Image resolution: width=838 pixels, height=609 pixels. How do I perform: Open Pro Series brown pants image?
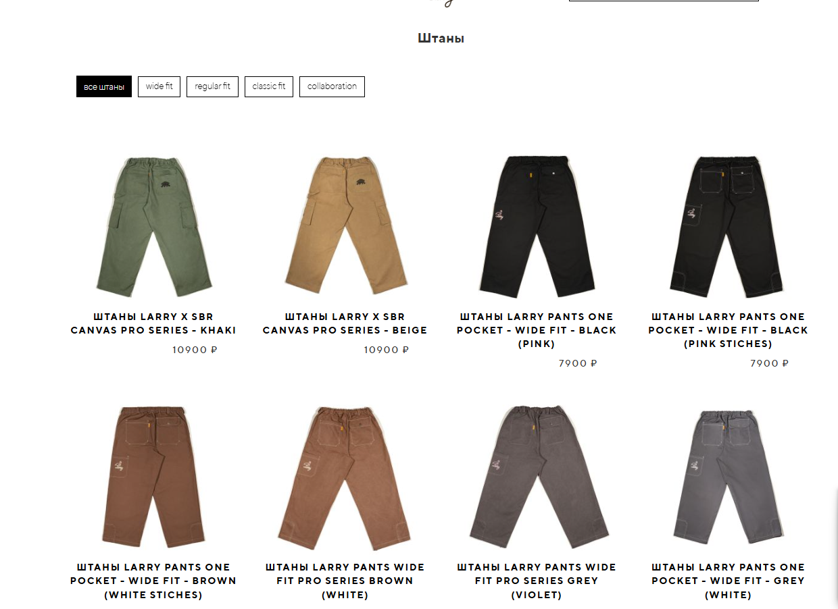pyautogui.click(x=345, y=477)
